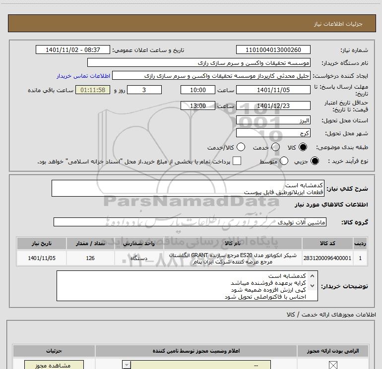Click the واحد شمارش column header

tap(139, 243)
